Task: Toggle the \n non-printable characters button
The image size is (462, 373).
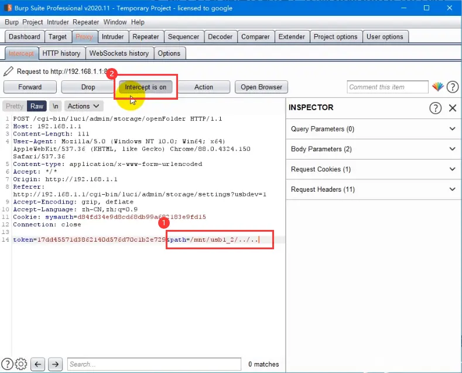Action: (56, 106)
